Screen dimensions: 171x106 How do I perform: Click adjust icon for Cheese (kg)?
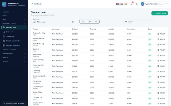click(x=158, y=71)
